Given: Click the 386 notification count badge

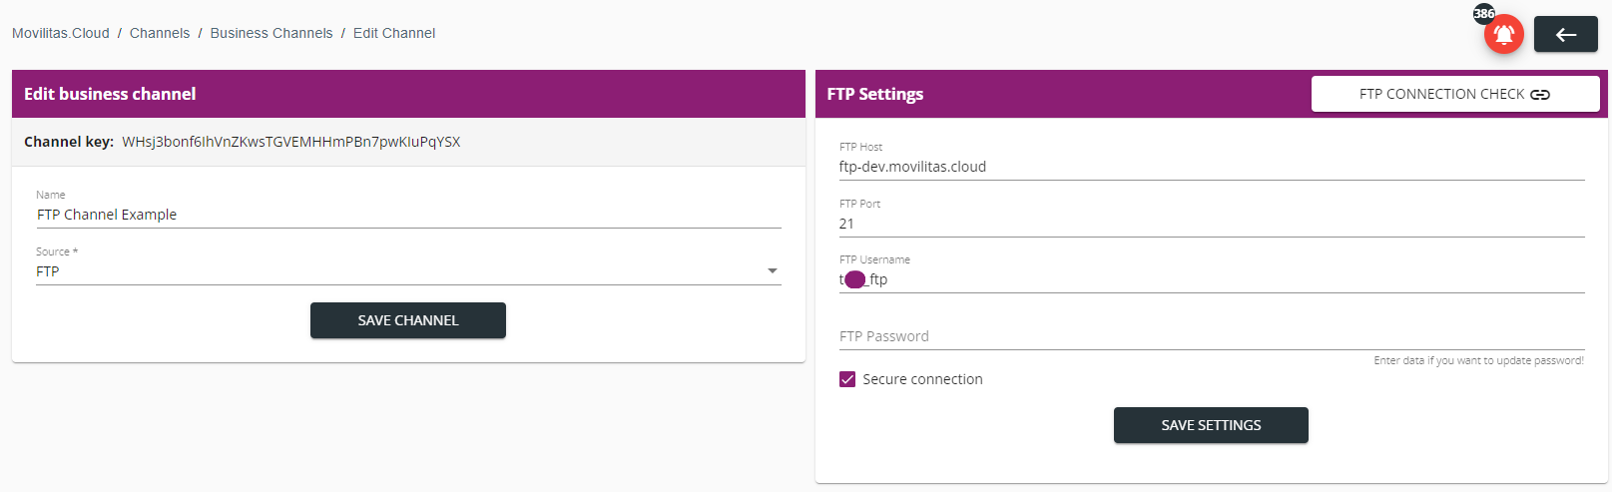Looking at the screenshot, I should [1484, 14].
